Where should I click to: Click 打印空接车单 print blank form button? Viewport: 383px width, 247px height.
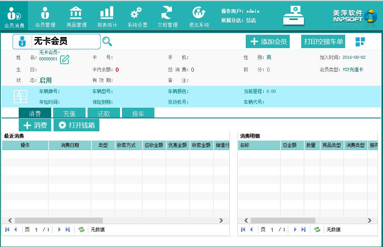pyautogui.click(x=323, y=42)
